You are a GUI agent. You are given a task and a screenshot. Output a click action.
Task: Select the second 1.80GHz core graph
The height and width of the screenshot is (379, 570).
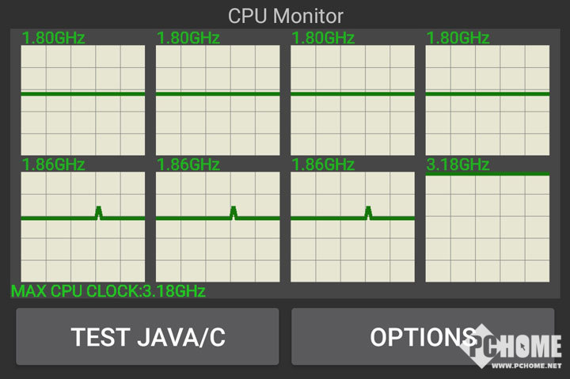click(218, 100)
